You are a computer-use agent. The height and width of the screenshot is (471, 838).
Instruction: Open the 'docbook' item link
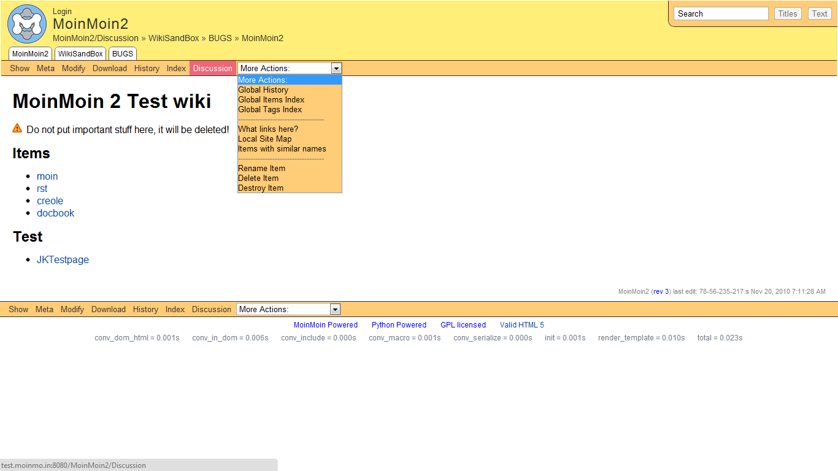point(55,213)
